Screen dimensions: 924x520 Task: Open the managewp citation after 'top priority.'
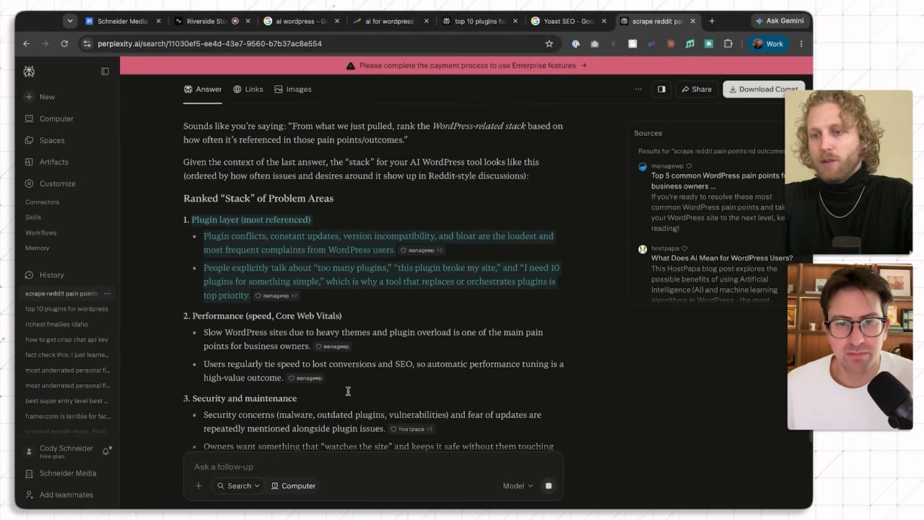click(276, 296)
